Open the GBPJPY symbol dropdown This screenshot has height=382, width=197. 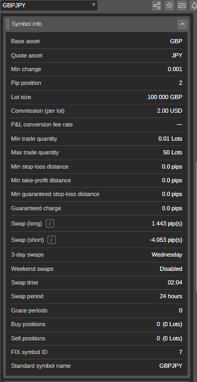pyautogui.click(x=48, y=5)
